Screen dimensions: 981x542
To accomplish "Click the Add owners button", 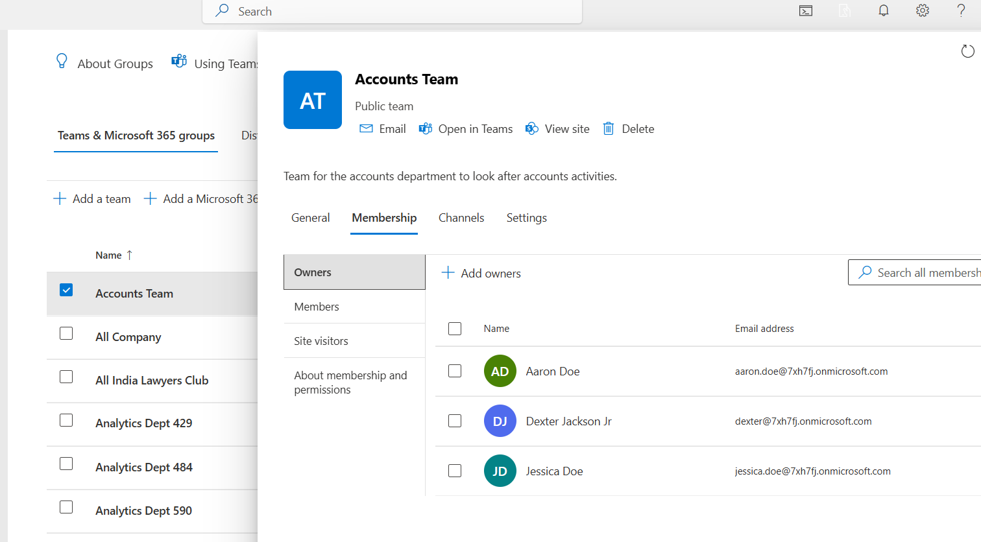I will (481, 273).
